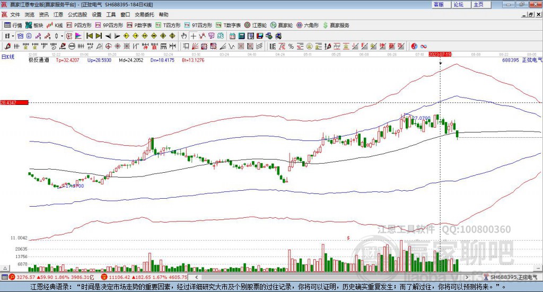
Task: Open the candlestick style dropdown arrow
Action: (62, 36)
